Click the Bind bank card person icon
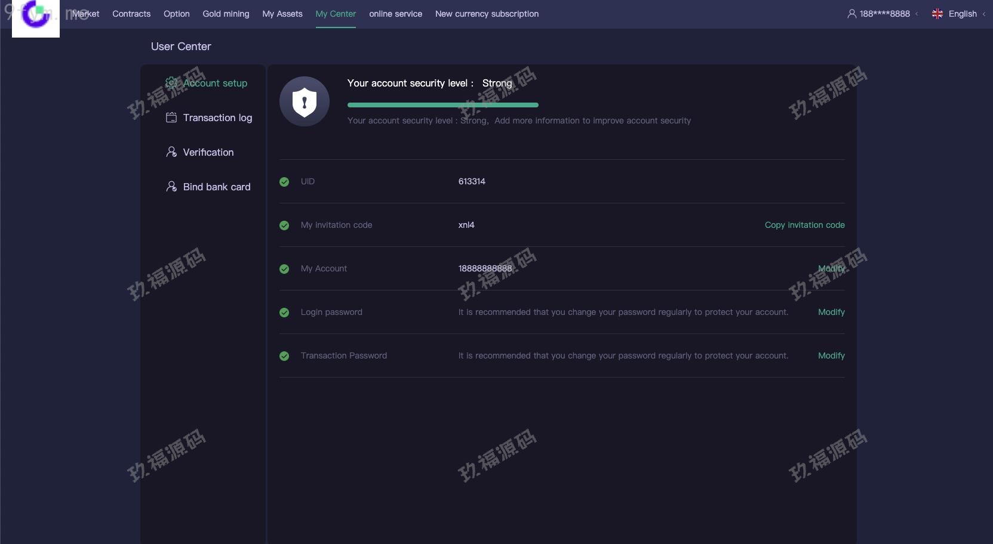The width and height of the screenshot is (993, 544). [171, 187]
